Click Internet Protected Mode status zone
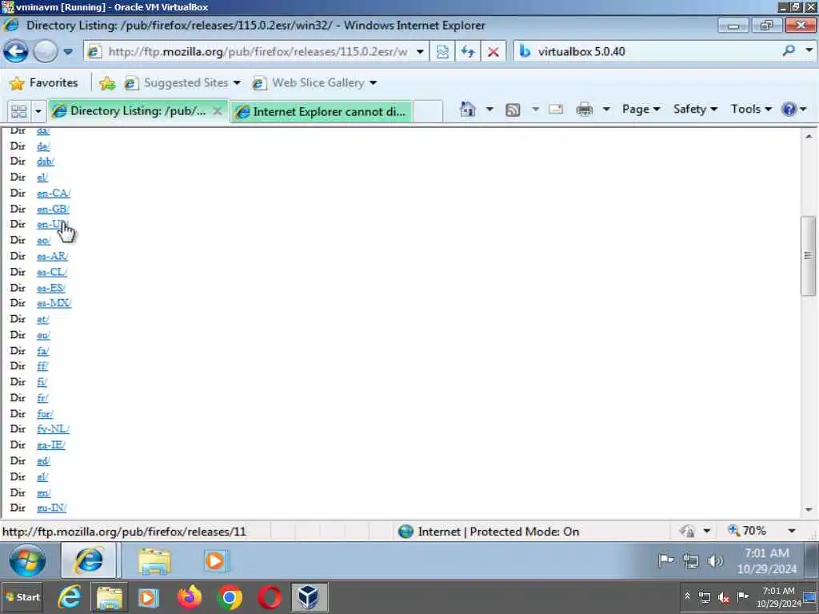The height and width of the screenshot is (614, 819). tap(489, 532)
